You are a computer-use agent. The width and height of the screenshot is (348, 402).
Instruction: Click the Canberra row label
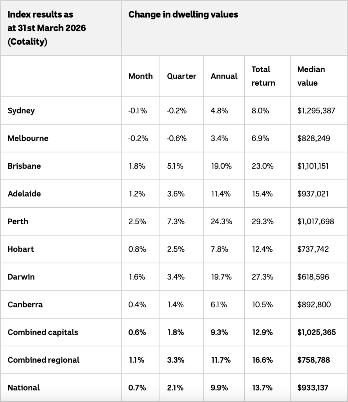[25, 305]
